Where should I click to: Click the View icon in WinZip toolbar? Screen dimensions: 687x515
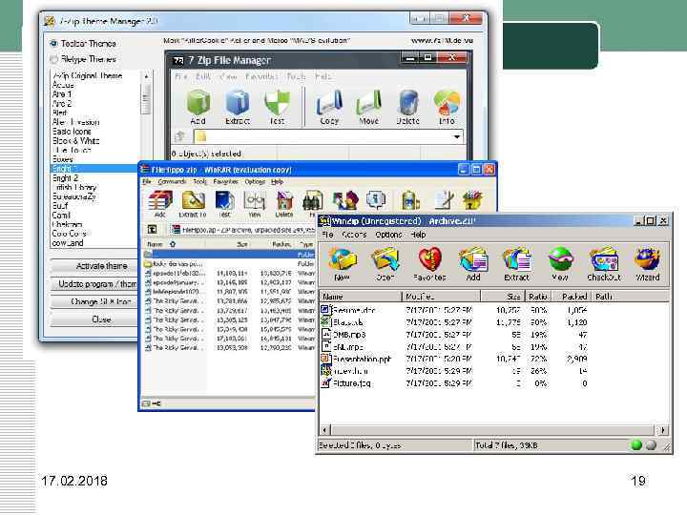[560, 259]
